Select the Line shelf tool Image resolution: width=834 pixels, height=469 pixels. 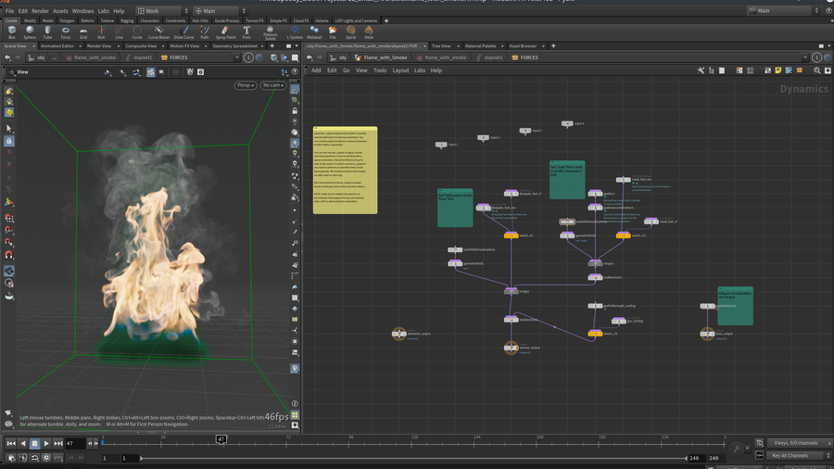coord(120,32)
